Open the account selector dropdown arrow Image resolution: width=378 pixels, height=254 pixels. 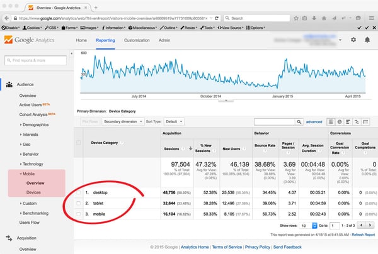(340, 40)
